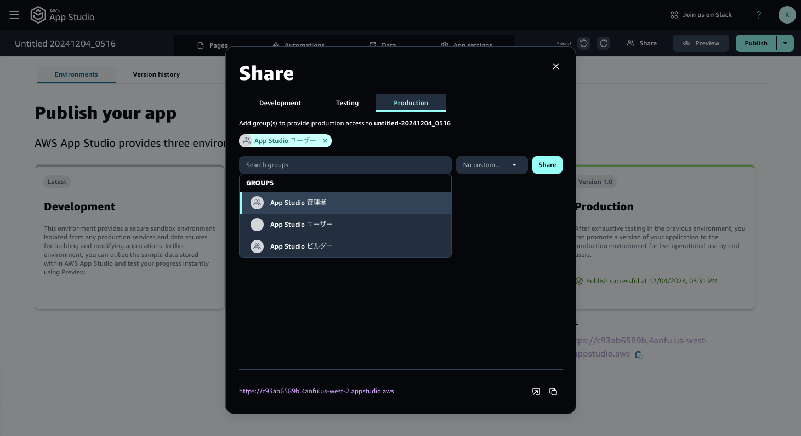Click the Share button in dialog
This screenshot has height=436, width=801.
point(547,165)
